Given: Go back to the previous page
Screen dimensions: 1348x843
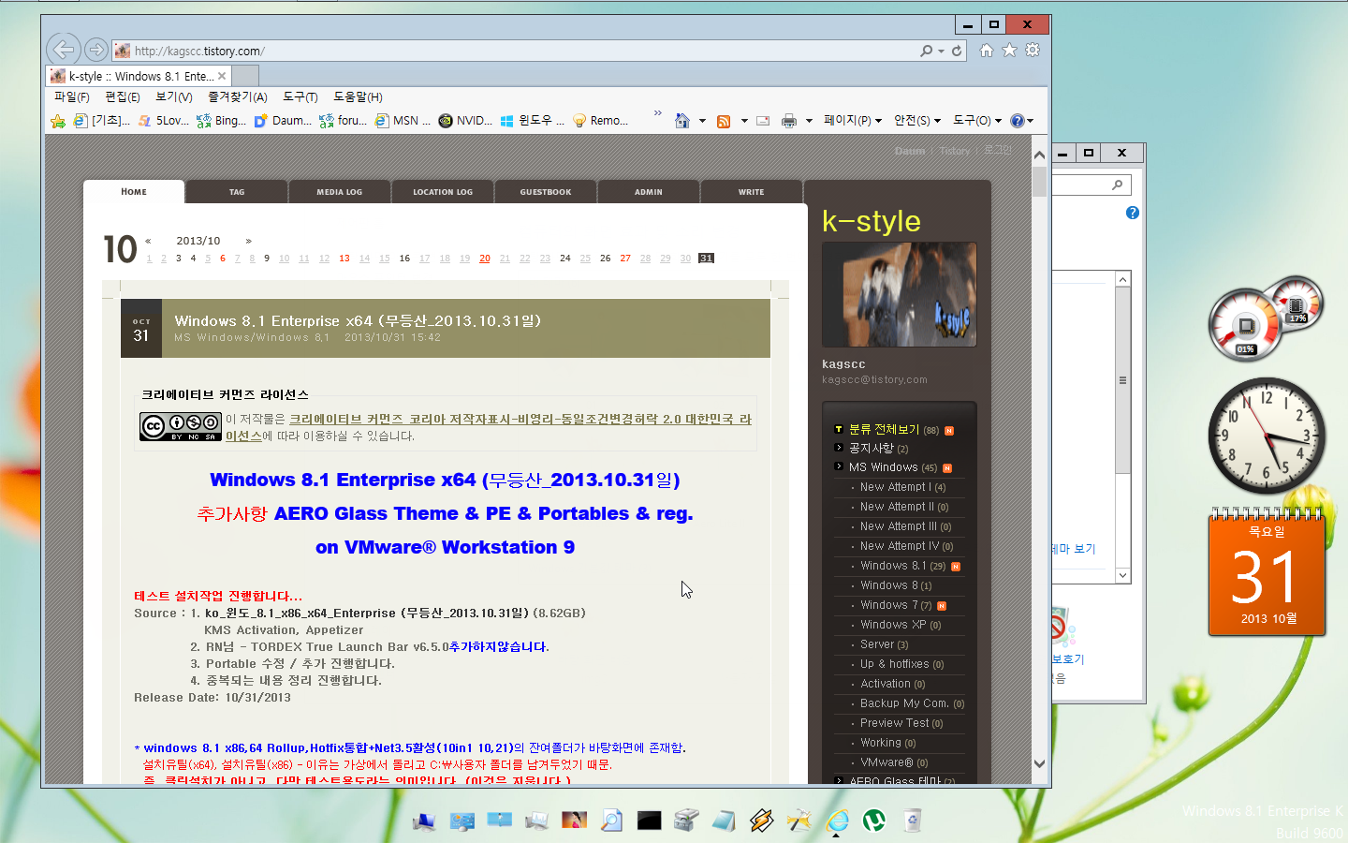Looking at the screenshot, I should (63, 49).
